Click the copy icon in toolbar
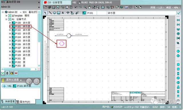183x110 pixels. 67,7
